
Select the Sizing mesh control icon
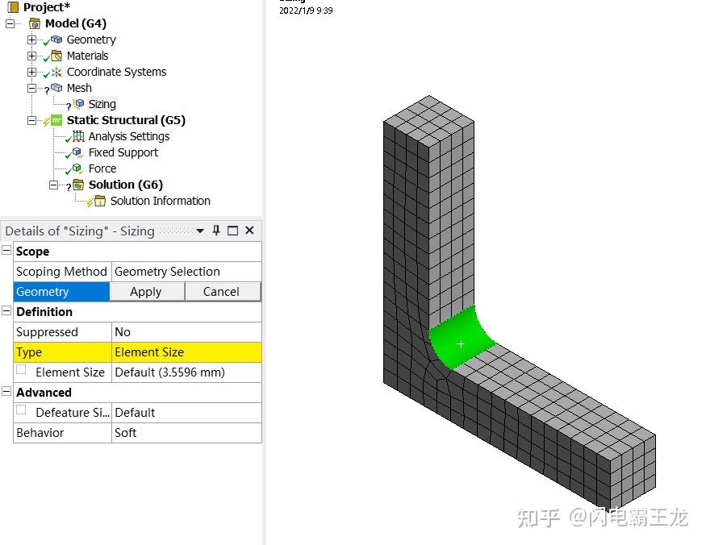pyautogui.click(x=79, y=103)
